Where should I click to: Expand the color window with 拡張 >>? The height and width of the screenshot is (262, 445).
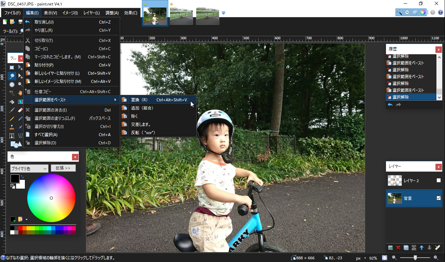coord(63,168)
